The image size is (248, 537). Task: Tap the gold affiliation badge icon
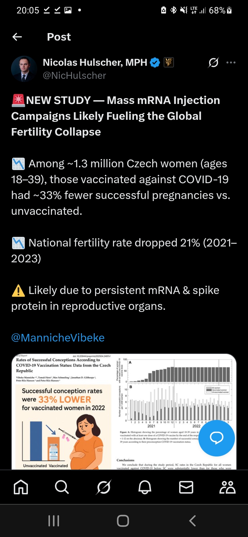click(168, 63)
